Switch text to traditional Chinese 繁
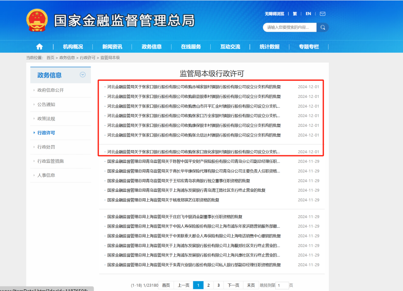Viewport: 403px width, 291px height. (295, 13)
